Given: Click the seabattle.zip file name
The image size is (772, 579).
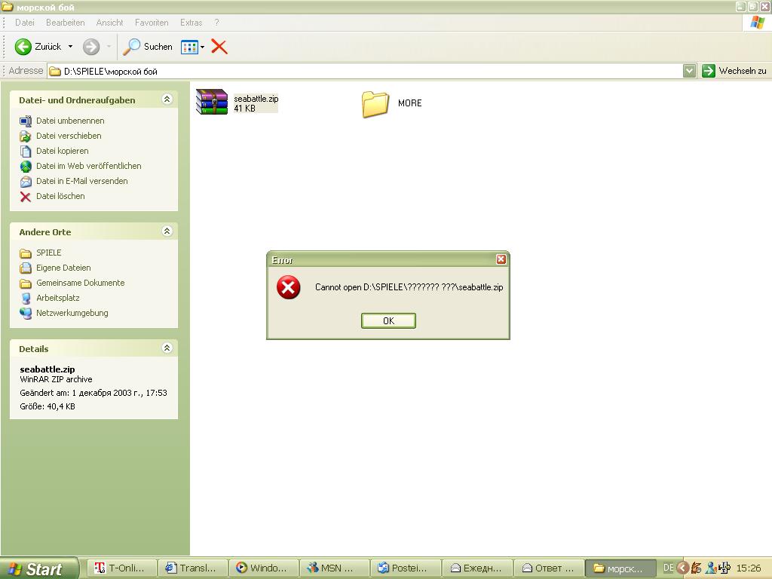Looking at the screenshot, I should [x=256, y=99].
